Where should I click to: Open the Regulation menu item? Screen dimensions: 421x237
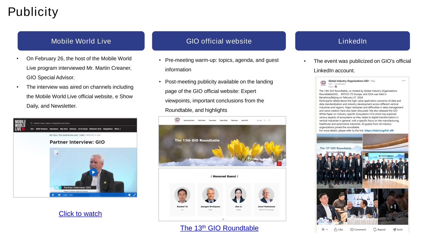point(108,129)
